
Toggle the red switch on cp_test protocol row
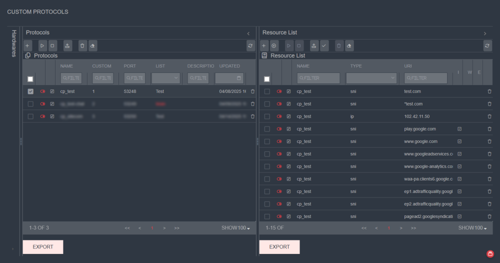click(42, 91)
